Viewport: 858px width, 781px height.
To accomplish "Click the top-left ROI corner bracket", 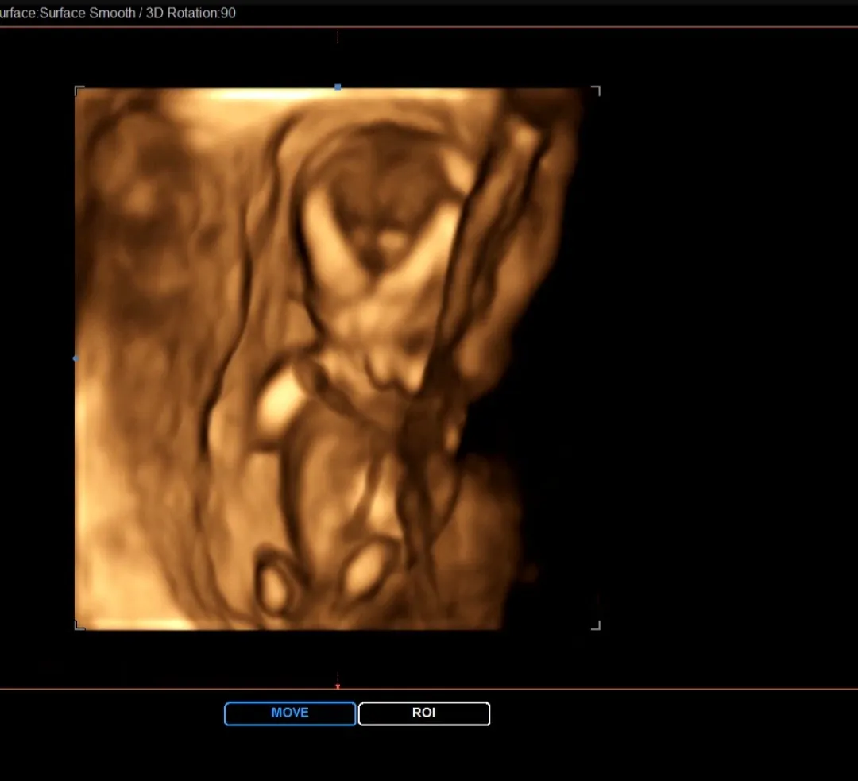I will (79, 91).
